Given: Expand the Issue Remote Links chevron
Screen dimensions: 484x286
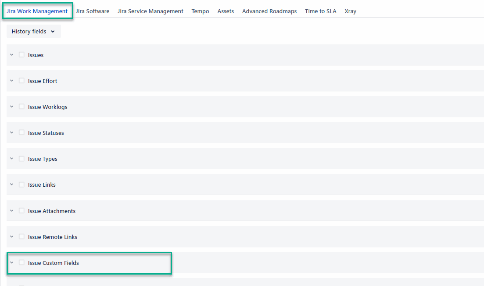Looking at the screenshot, I should click(x=12, y=237).
